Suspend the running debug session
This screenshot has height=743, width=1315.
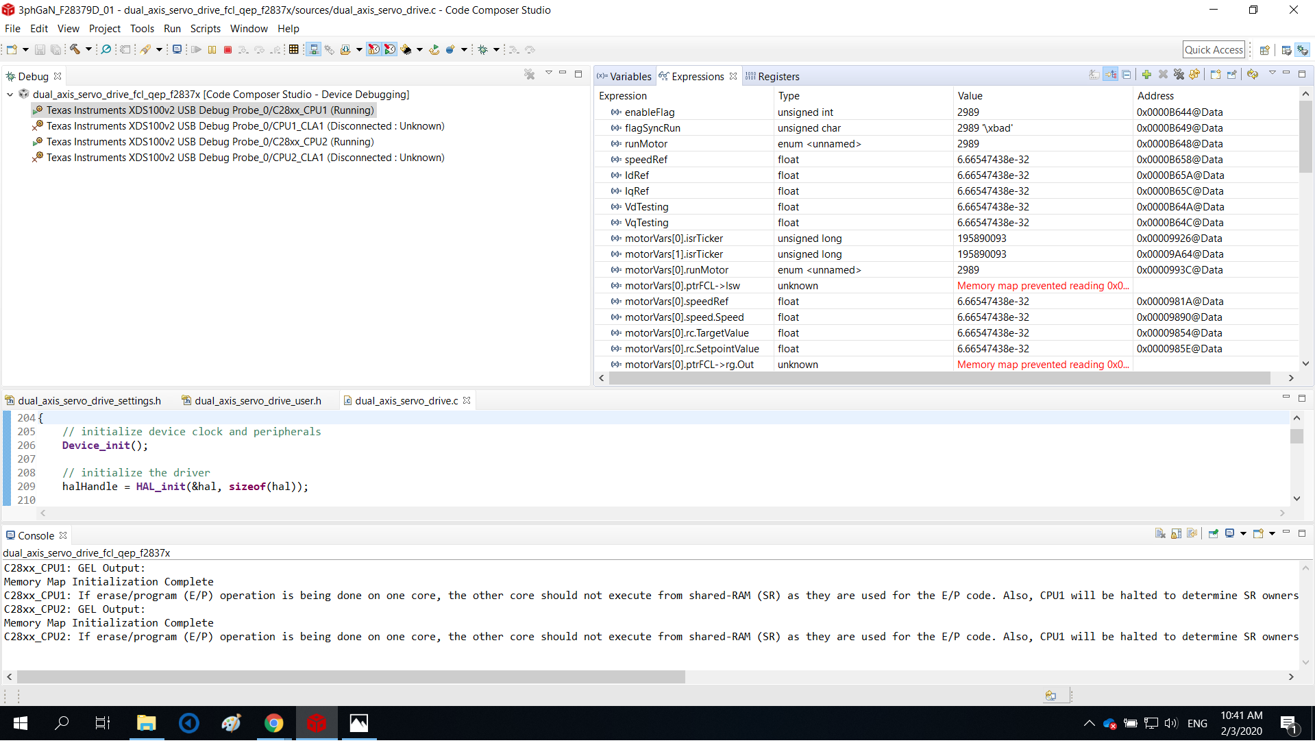tap(212, 49)
